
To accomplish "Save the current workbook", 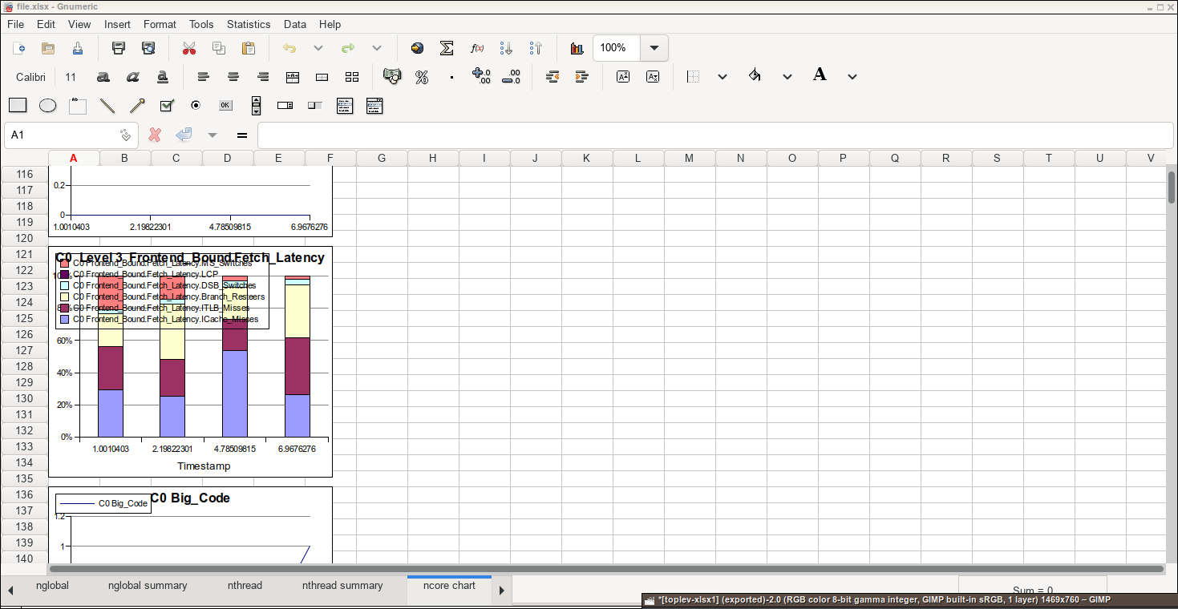I will point(78,48).
